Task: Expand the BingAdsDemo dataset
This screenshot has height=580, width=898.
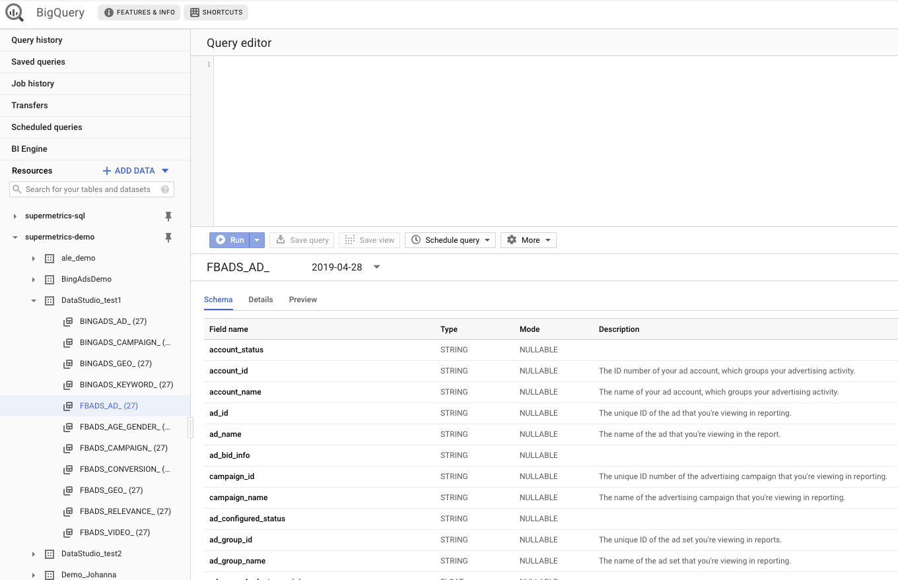Action: (x=34, y=279)
